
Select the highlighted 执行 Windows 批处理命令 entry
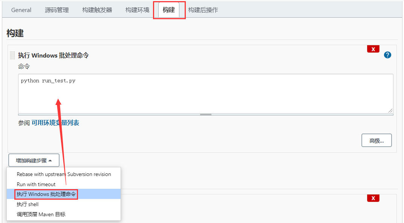[x=46, y=194]
